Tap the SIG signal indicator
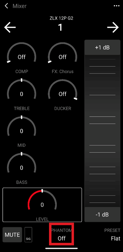 [x=28, y=235]
